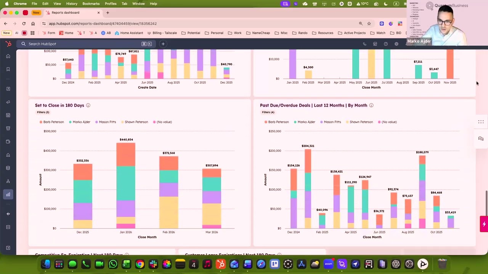This screenshot has height=274, width=488.
Task: Open the Data Management database sidebar icon
Action: [x=8, y=168]
